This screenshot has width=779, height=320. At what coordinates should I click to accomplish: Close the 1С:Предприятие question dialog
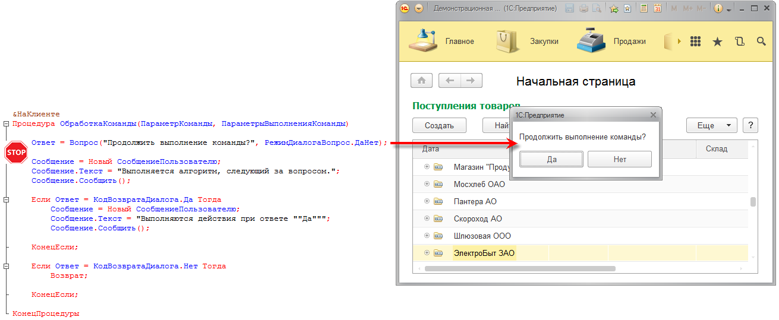(653, 115)
